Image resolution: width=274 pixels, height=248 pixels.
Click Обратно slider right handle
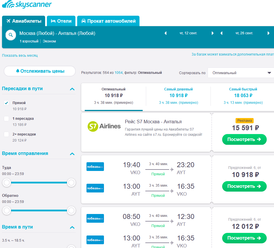[x=71, y=210]
